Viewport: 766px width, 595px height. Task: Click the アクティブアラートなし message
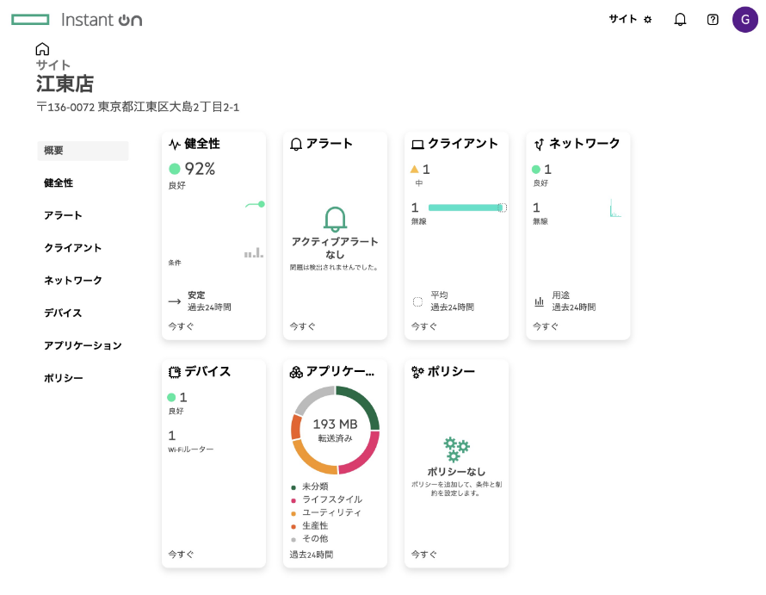(x=335, y=248)
